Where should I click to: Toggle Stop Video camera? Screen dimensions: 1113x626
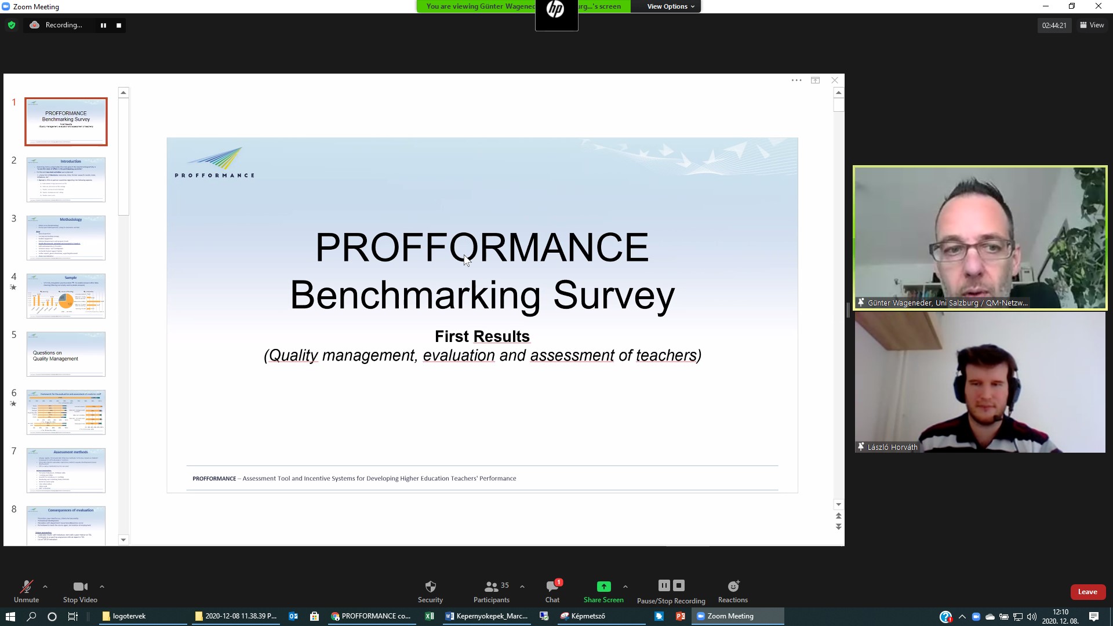point(80,587)
